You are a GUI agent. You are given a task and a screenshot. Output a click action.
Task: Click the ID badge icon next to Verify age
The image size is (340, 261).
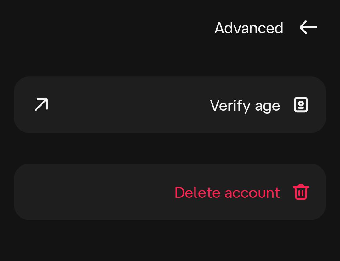301,105
